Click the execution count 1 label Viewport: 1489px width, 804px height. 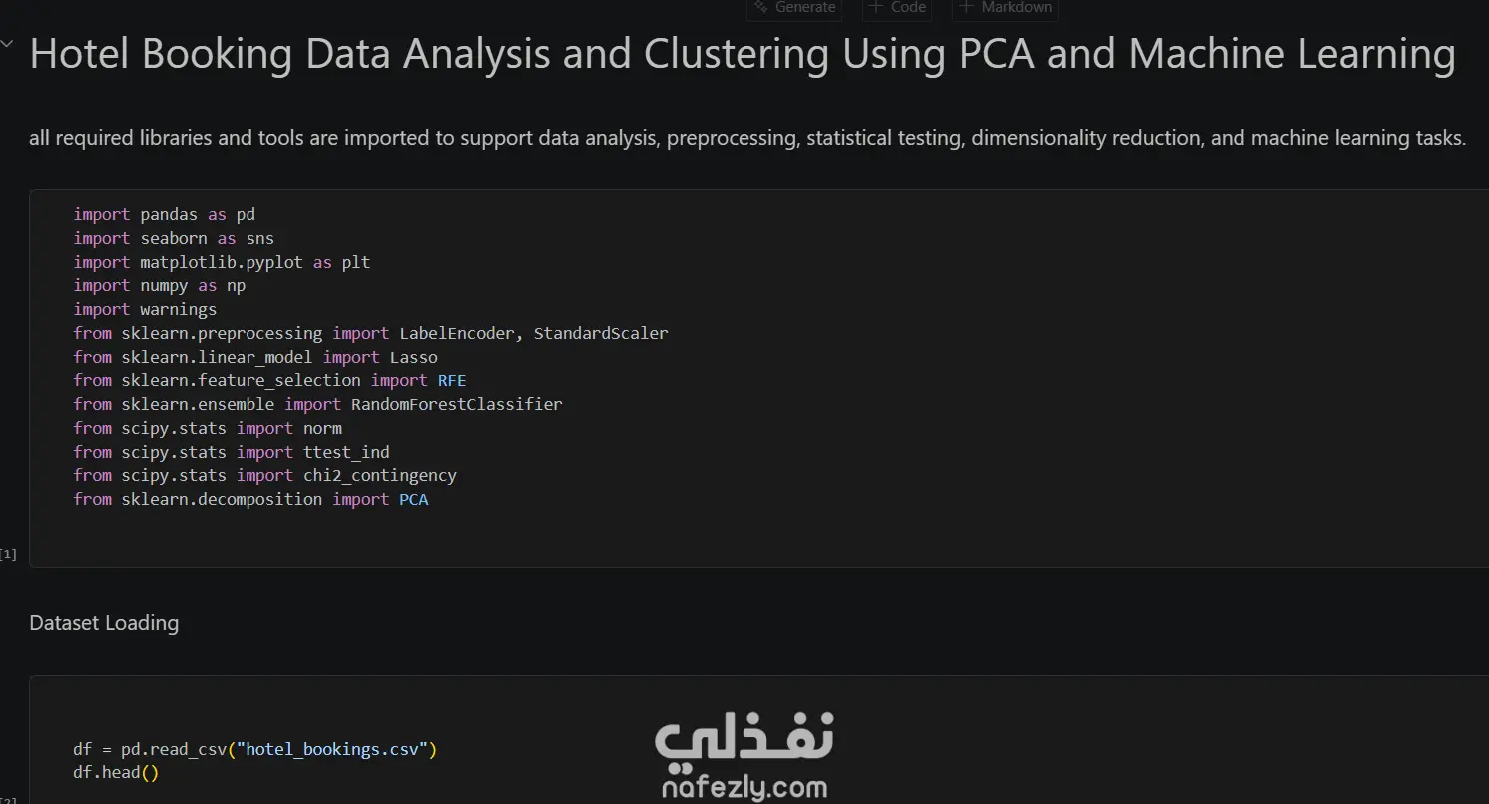(9, 554)
